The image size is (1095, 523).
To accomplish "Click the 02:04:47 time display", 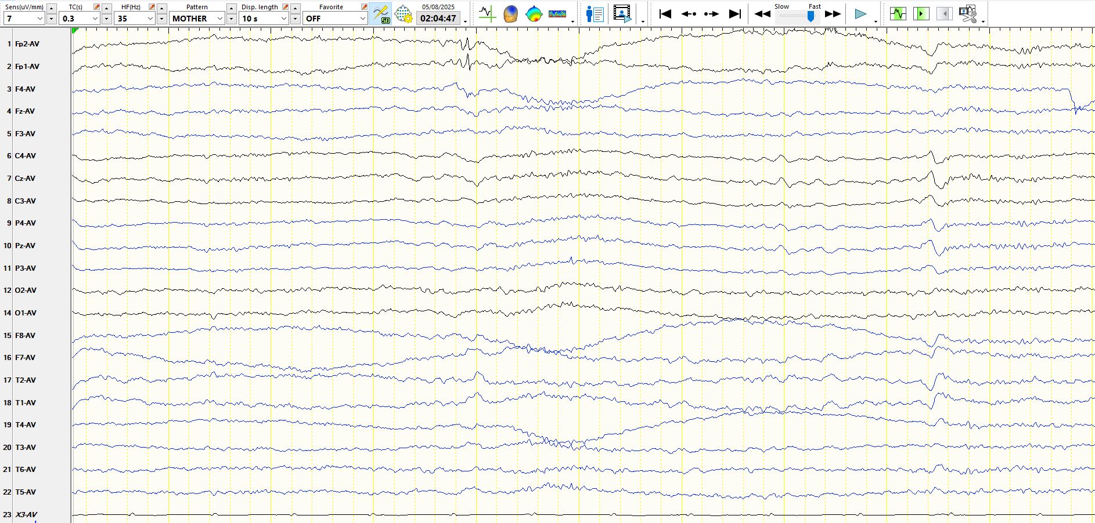I will click(438, 19).
